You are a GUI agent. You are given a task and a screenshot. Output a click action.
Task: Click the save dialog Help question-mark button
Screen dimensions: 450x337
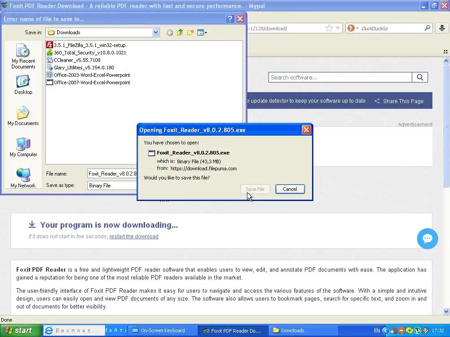tap(229, 18)
